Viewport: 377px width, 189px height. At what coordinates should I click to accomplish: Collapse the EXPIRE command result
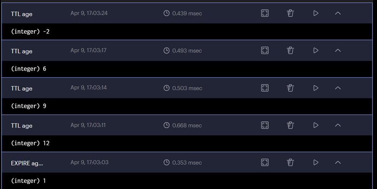[338, 162]
